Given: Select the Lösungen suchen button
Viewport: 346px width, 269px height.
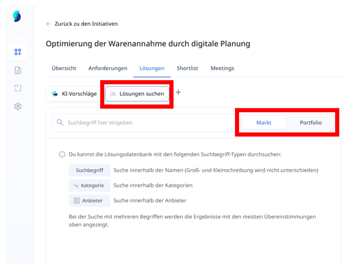Looking at the screenshot, I should pyautogui.click(x=137, y=94).
